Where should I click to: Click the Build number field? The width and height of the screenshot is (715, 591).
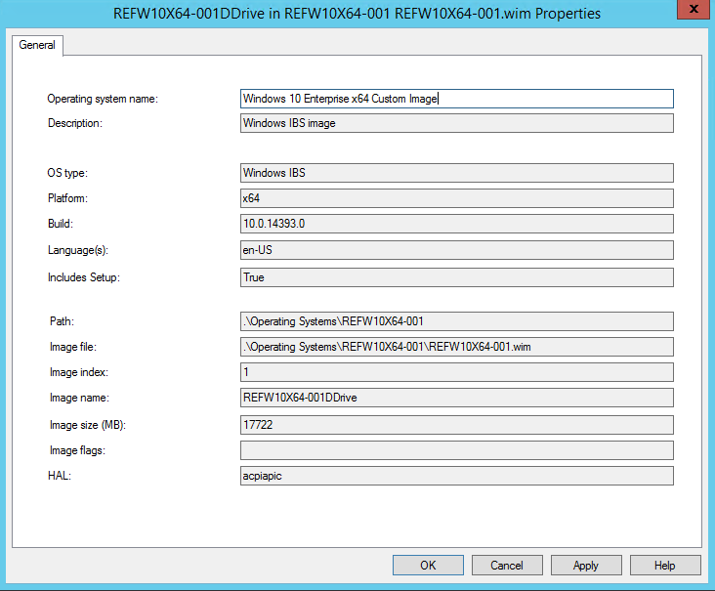coord(456,225)
